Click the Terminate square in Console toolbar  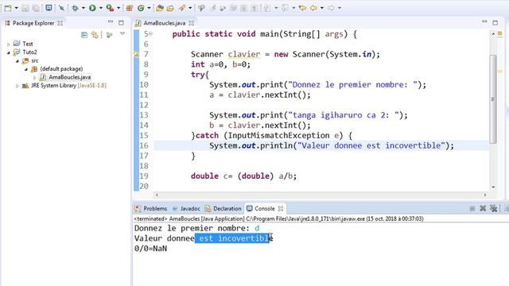click(472, 208)
